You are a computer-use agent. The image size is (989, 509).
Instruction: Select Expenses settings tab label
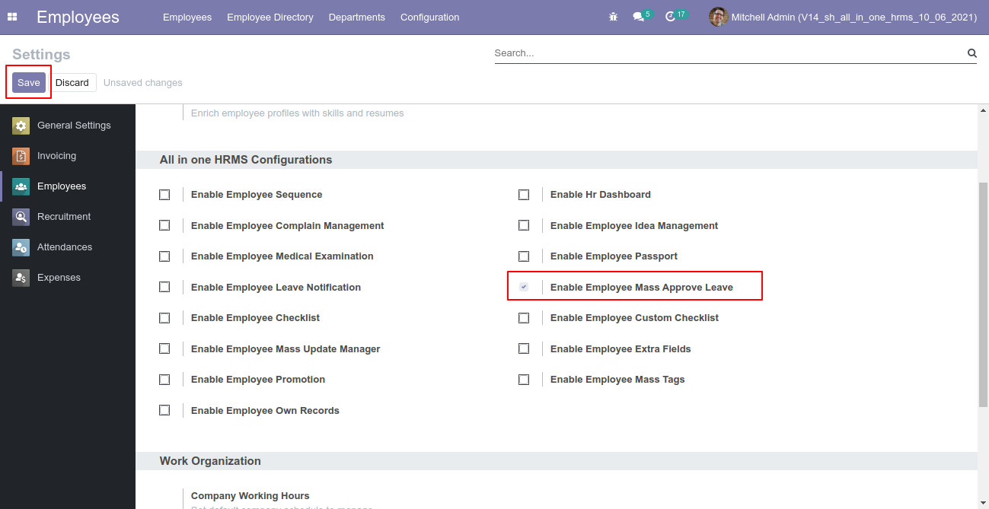(59, 278)
